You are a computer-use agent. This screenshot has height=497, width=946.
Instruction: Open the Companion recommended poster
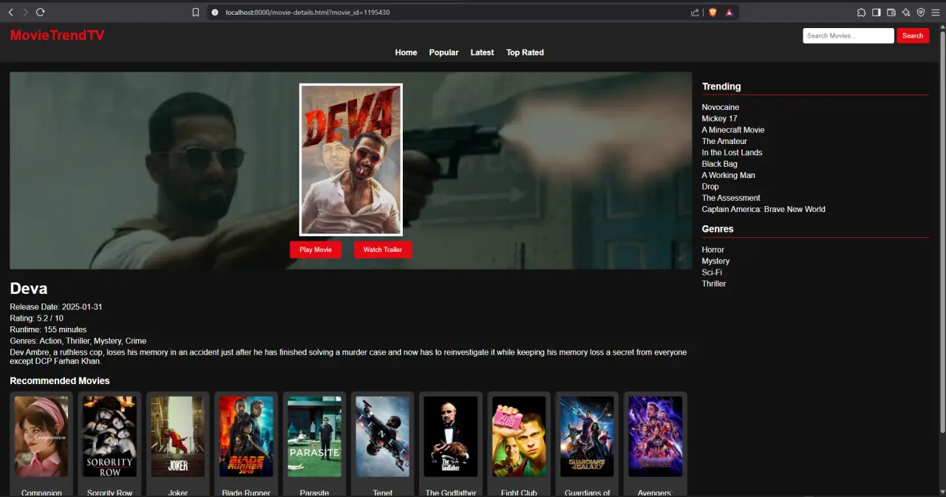coord(41,436)
